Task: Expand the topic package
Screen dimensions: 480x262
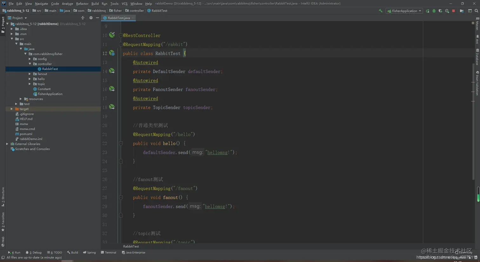Action: coord(30,84)
